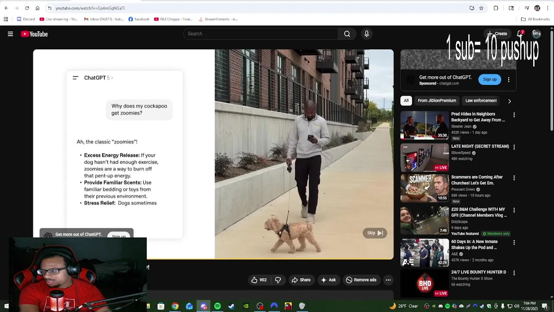Click the Share button below the video
The image size is (554, 312).
click(x=301, y=280)
